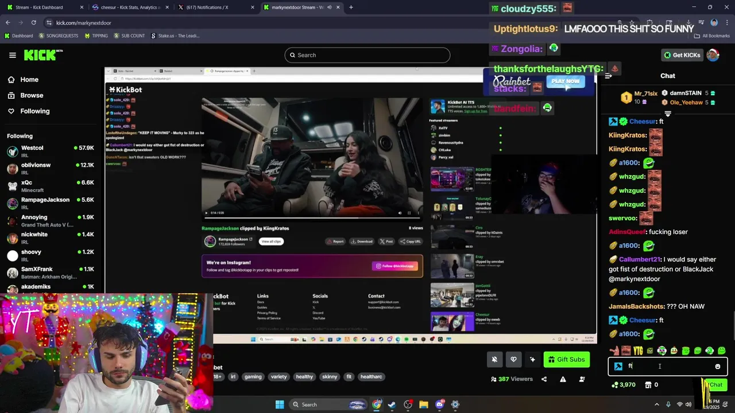Open the chat shop icon
735x413 pixels.
[648, 385]
